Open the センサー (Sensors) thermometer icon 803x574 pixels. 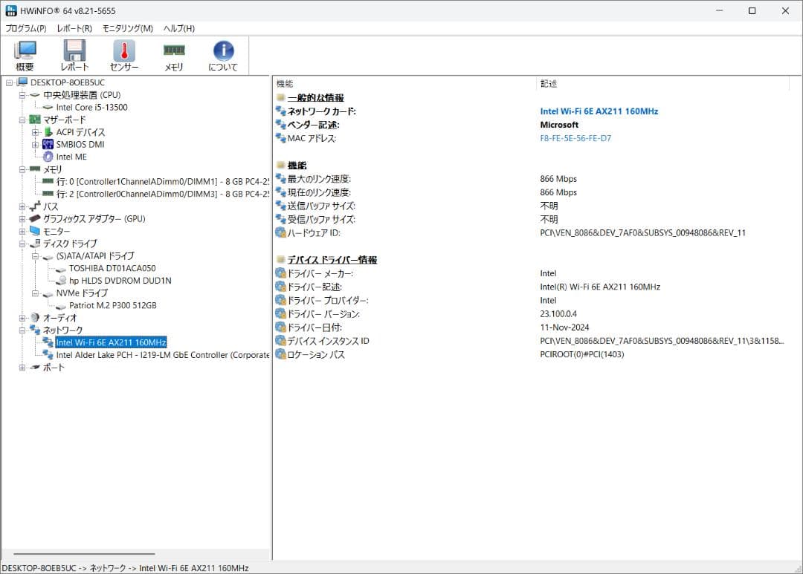point(124,56)
